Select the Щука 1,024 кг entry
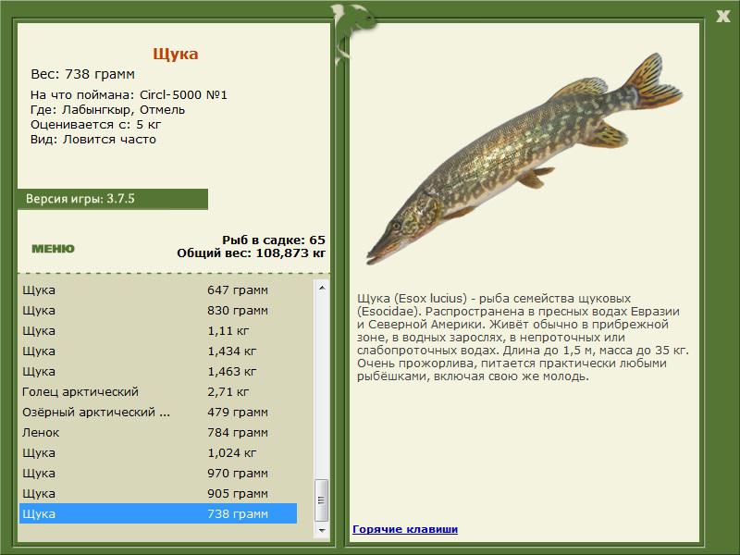Image resolution: width=740 pixels, height=555 pixels. click(158, 452)
